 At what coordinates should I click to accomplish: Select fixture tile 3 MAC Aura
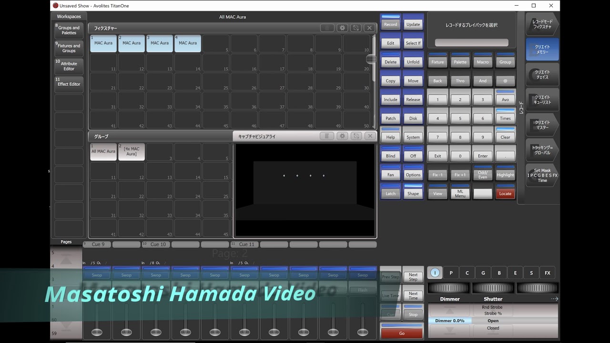click(160, 43)
